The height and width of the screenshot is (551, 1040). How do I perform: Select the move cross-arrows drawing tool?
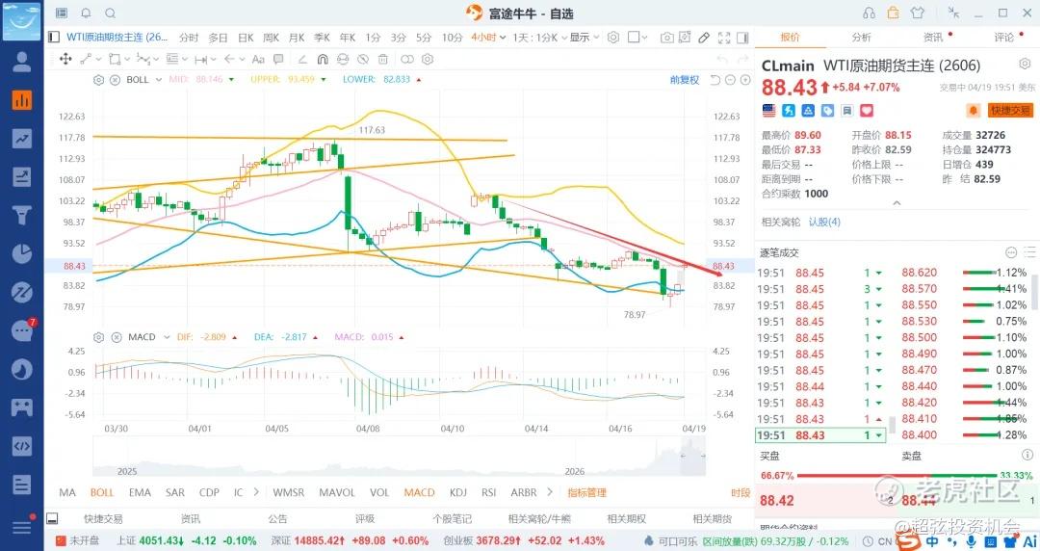coord(65,59)
